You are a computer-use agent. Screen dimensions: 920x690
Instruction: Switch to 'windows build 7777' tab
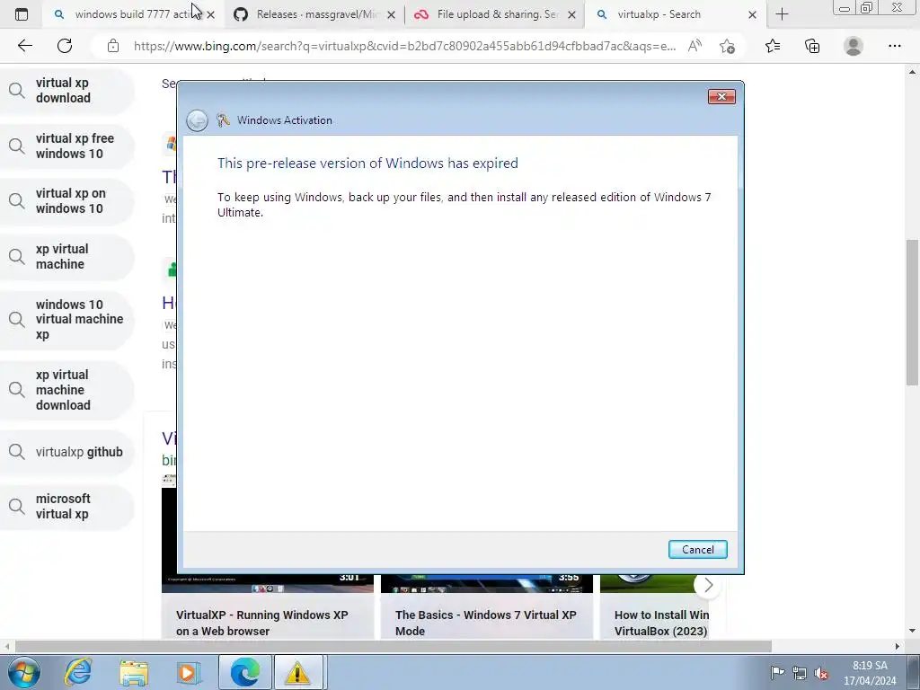pyautogui.click(x=132, y=14)
